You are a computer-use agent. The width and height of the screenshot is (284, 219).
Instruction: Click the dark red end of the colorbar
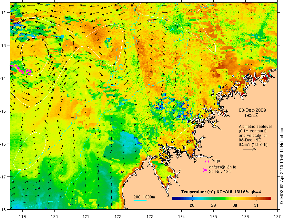[269, 199]
